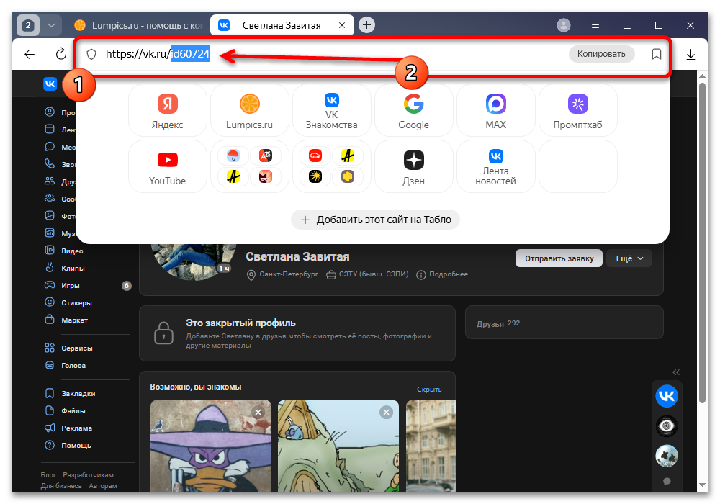This screenshot has width=720, height=504.
Task: Click the Копировать button in address bar
Action: tap(601, 54)
